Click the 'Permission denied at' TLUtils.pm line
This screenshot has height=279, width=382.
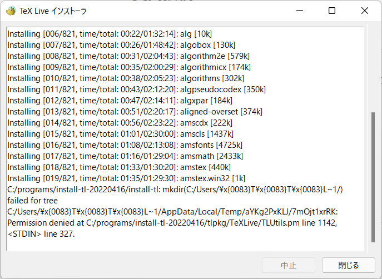[172, 223]
